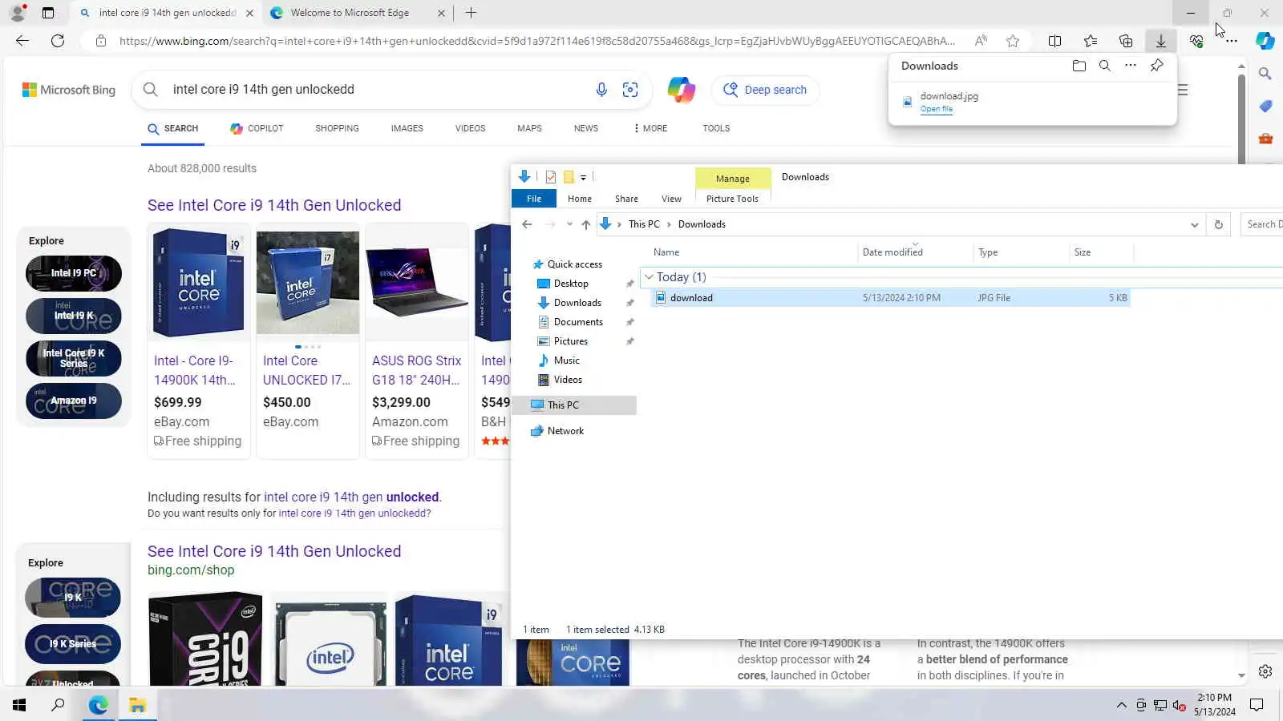Image resolution: width=1283 pixels, height=721 pixels.
Task: Click the Open file link for download.jpg
Action: click(x=937, y=109)
